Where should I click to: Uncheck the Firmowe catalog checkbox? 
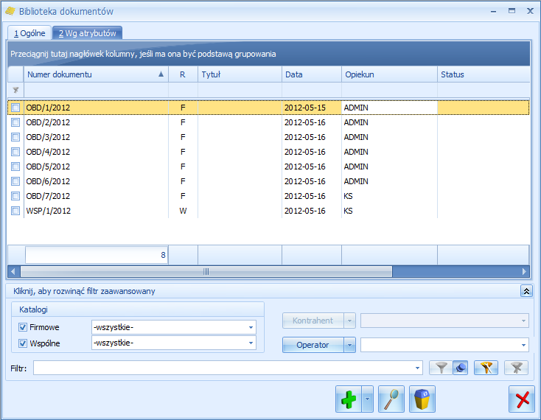pyautogui.click(x=23, y=327)
